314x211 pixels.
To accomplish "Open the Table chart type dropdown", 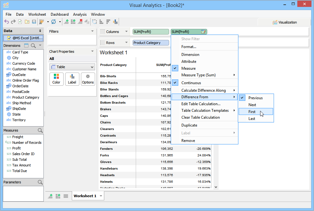I will tap(72, 67).
